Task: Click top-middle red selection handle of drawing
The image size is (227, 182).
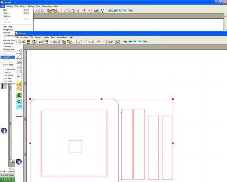Action: (x=101, y=99)
